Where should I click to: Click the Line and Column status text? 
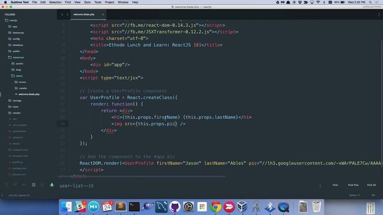pyautogui.click(x=19, y=195)
